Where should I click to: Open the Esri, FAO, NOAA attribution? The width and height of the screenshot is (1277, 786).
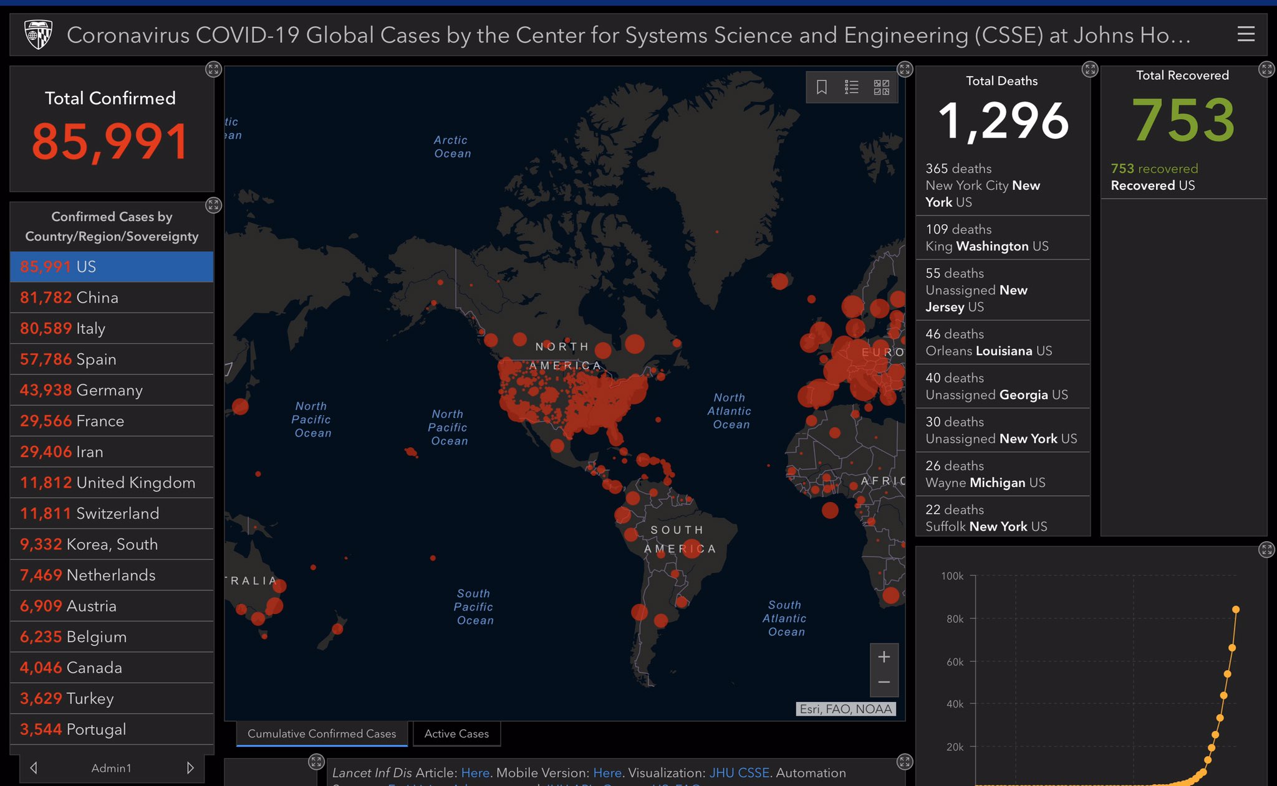click(x=846, y=709)
